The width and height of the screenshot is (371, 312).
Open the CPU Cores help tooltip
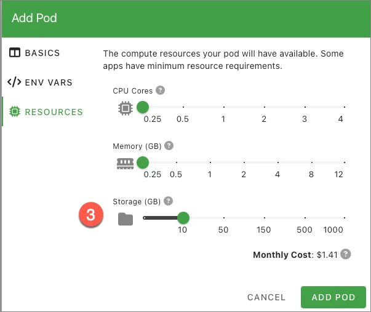point(161,90)
